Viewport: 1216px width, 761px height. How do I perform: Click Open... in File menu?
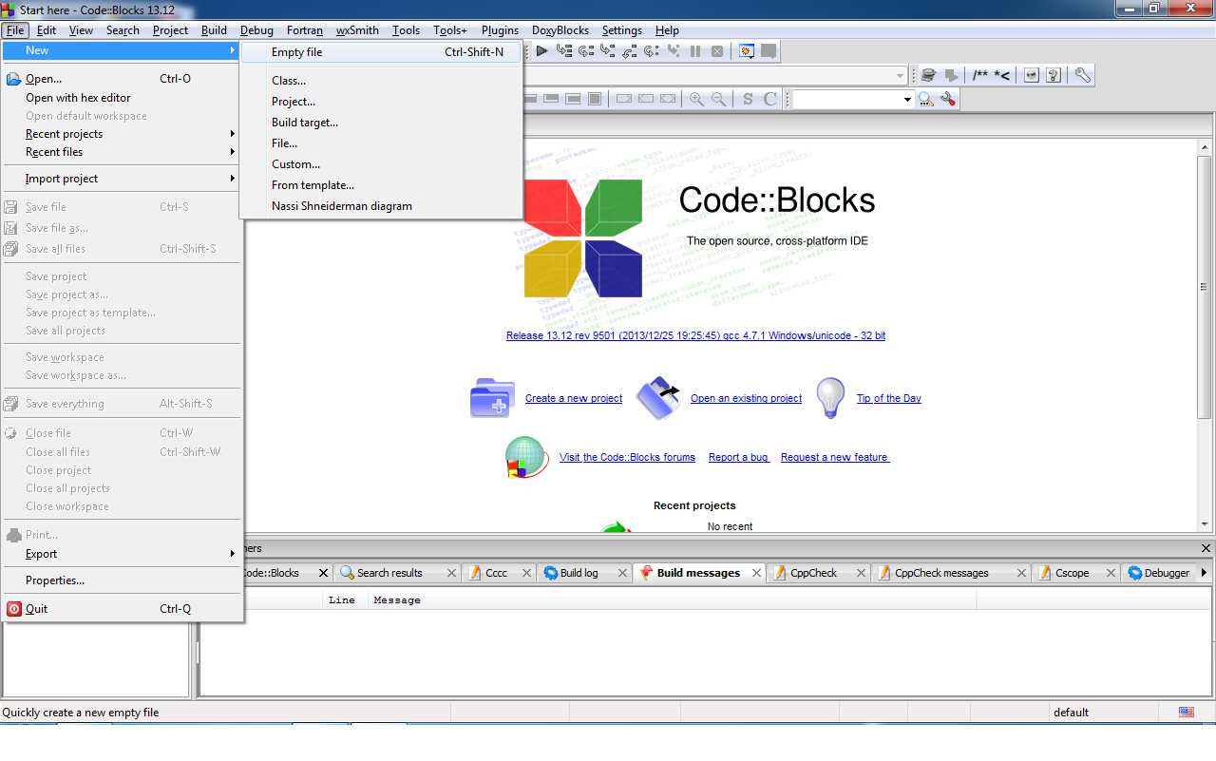[122, 79]
